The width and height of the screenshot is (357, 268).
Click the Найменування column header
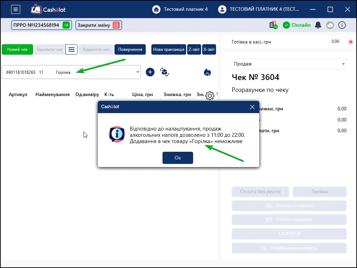(53, 94)
